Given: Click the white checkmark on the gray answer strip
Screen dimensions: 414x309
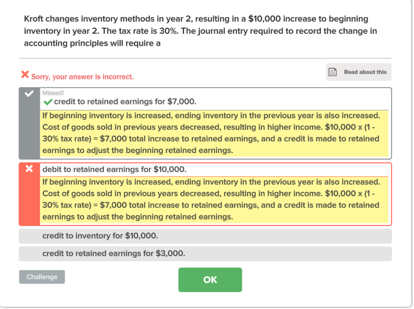Looking at the screenshot, I should coord(27,93).
